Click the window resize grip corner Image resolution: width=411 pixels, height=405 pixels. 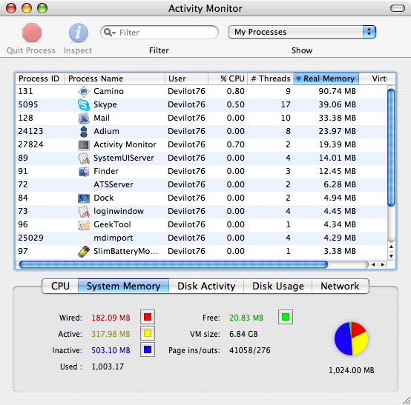click(407, 401)
